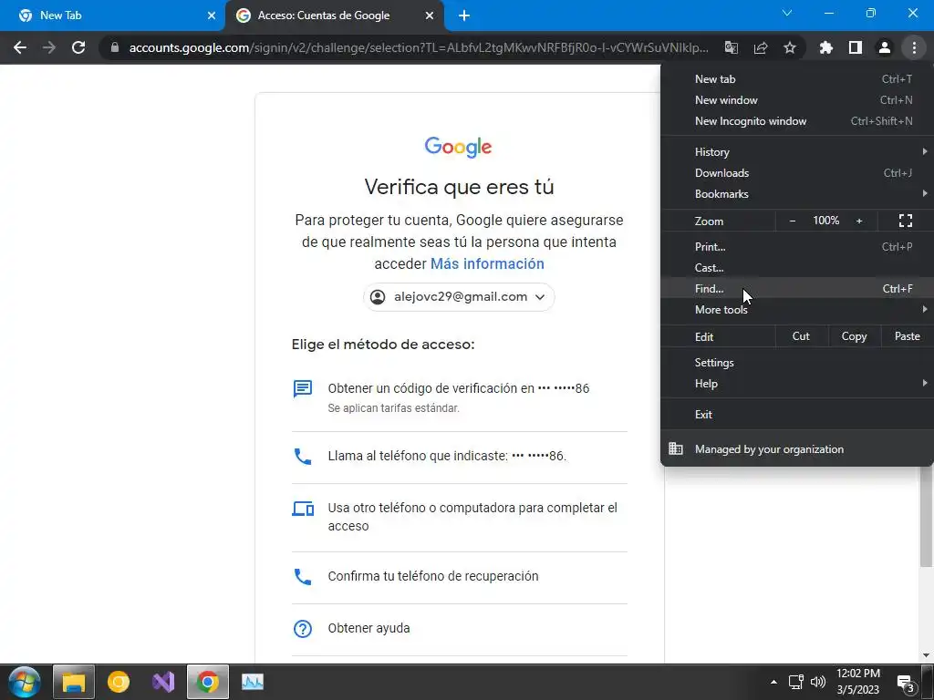Close the Acceso: Cuentas de Google tab
Viewport: 934px width, 700px height.
click(430, 16)
